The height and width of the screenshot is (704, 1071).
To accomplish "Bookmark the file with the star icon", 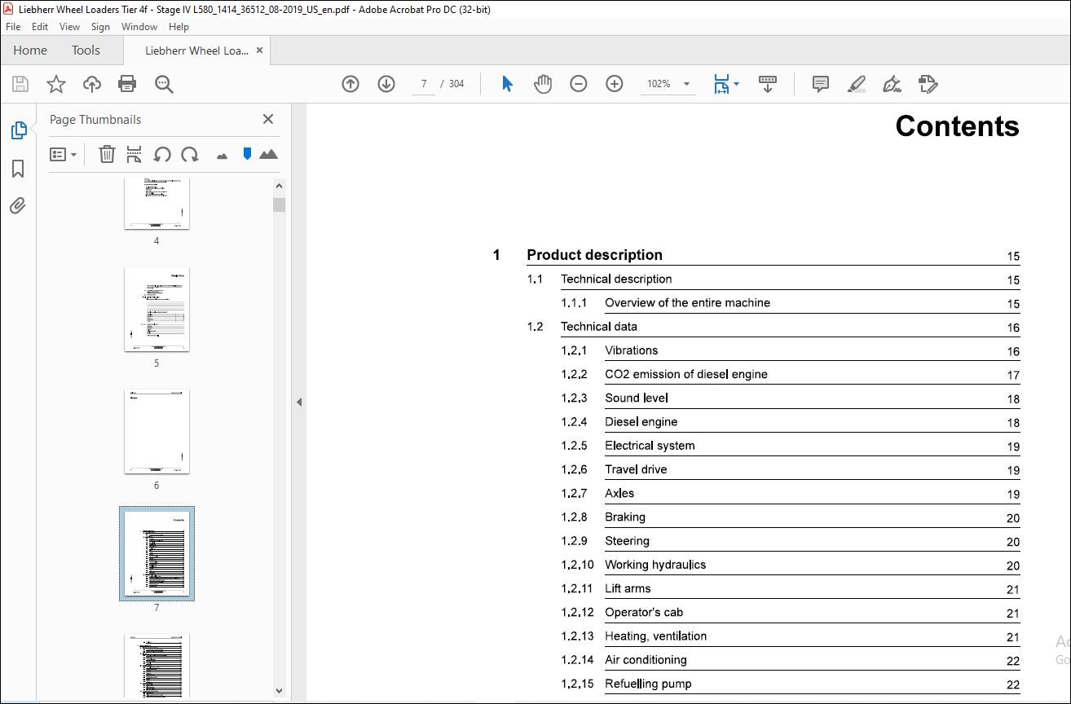I will pyautogui.click(x=55, y=84).
